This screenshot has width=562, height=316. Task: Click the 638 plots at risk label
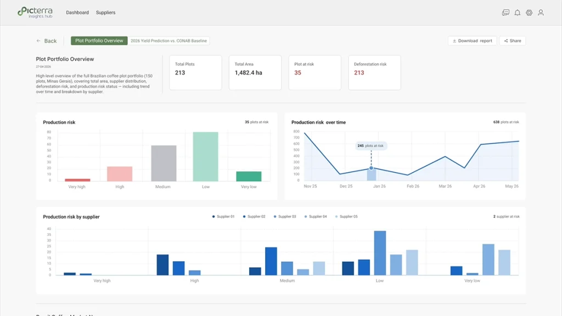click(506, 122)
